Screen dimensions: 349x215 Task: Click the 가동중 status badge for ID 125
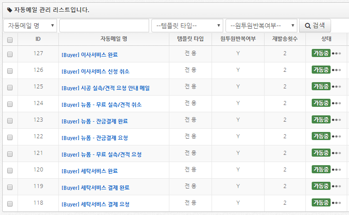click(x=321, y=87)
